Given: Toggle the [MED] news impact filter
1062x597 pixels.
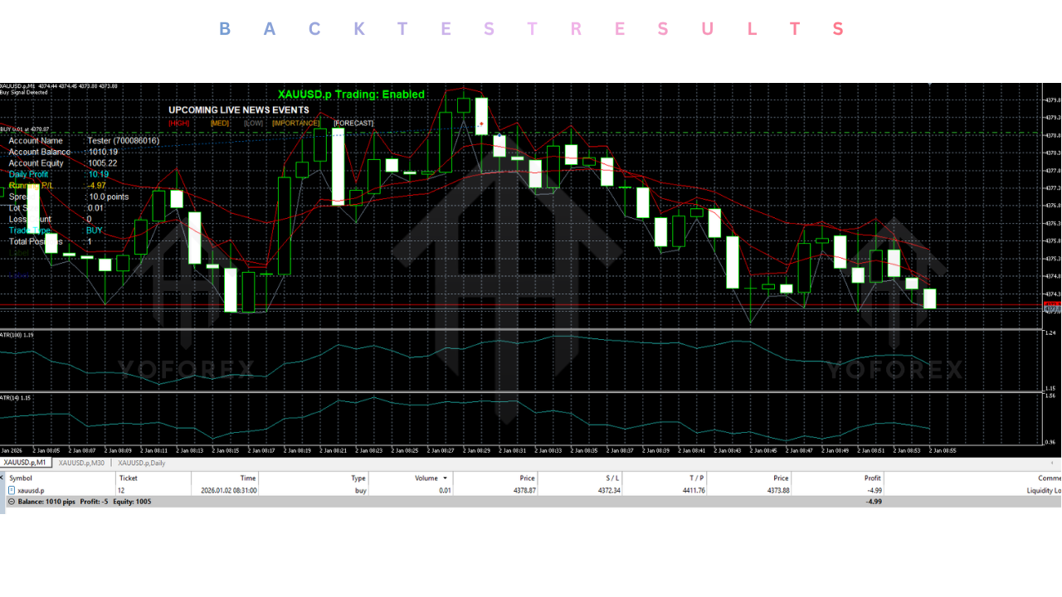Looking at the screenshot, I should click(x=219, y=124).
